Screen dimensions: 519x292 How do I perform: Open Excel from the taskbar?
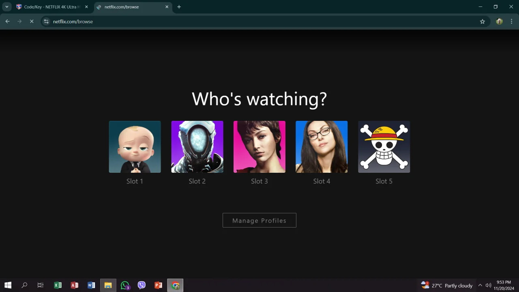pos(58,286)
